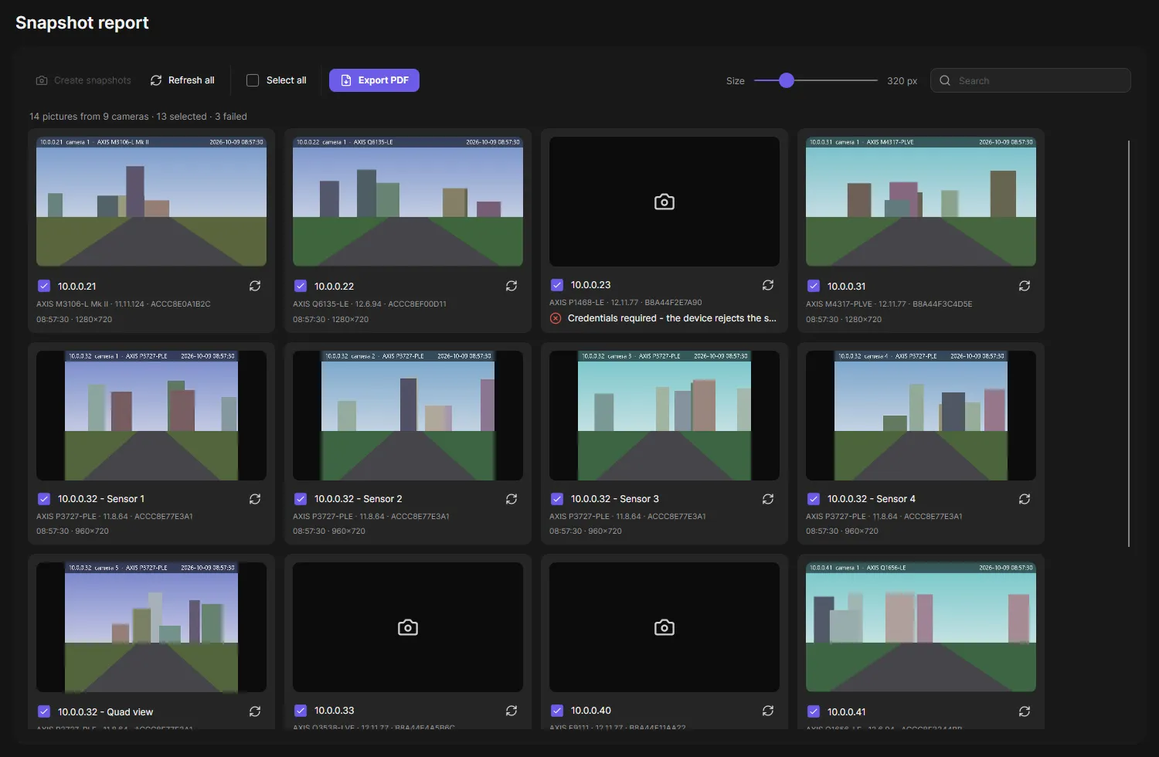Open the 10.0.0.22 AXIS Q6135-LE snapshot thumbnail
This screenshot has width=1159, height=757.
coord(408,202)
